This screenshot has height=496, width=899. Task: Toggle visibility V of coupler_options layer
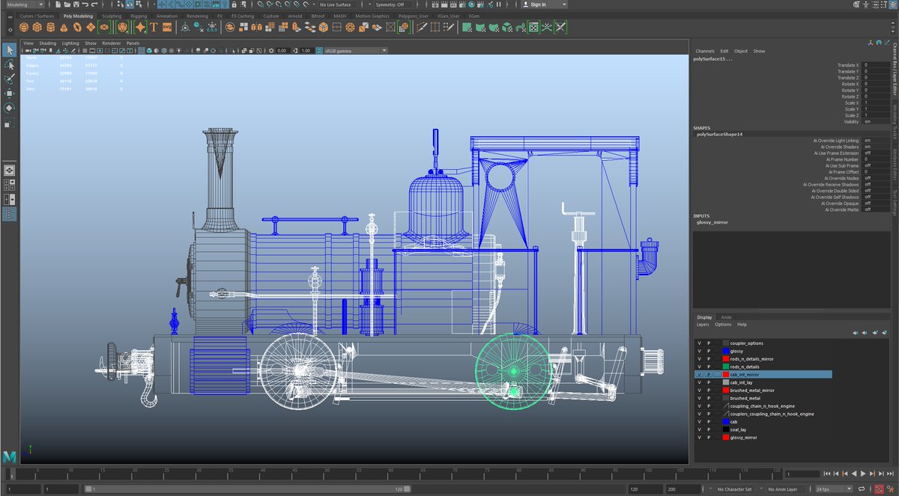(x=700, y=343)
